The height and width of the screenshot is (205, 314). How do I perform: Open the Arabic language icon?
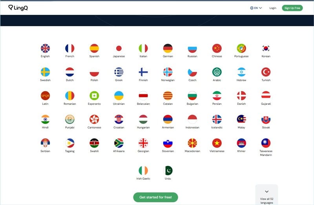(217, 72)
